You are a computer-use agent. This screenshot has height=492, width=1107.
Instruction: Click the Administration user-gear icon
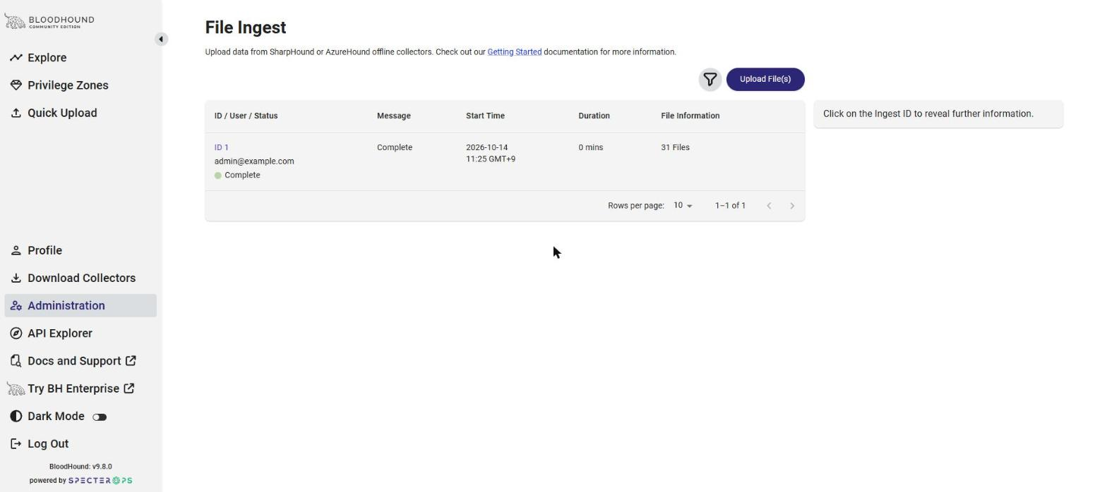tap(16, 306)
